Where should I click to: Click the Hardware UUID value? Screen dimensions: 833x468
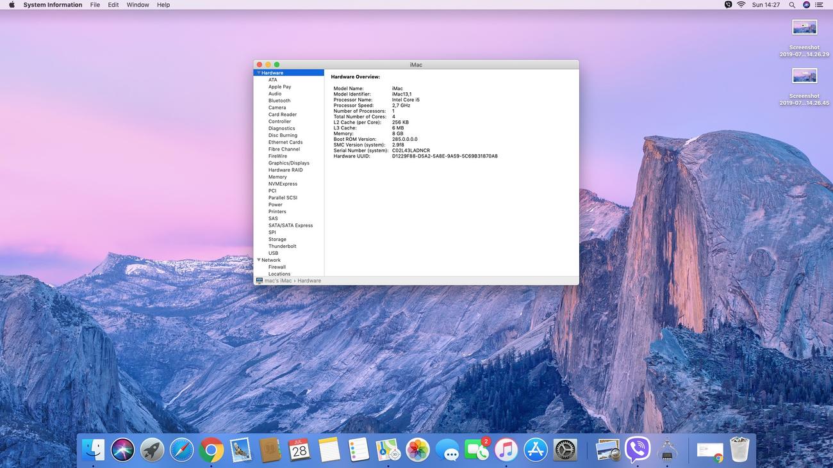[x=445, y=156]
